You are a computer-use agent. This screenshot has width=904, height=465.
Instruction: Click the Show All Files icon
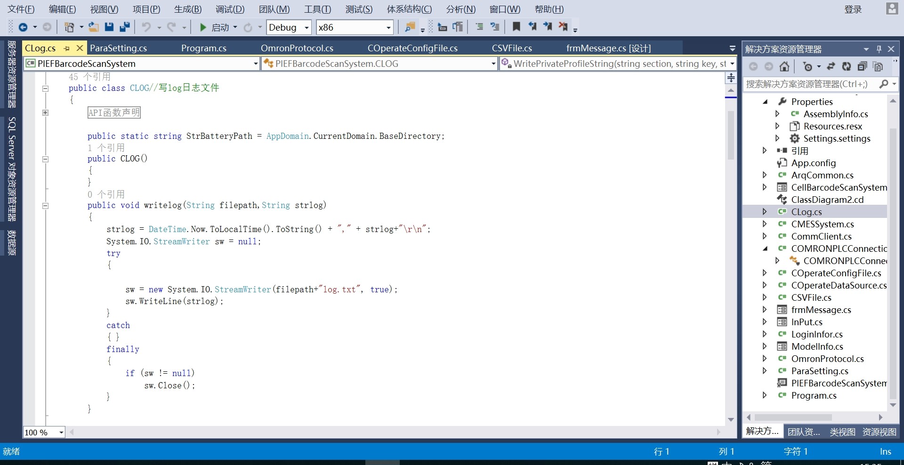tap(878, 67)
